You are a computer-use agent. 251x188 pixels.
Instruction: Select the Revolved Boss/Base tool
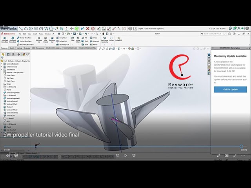point(13,40)
